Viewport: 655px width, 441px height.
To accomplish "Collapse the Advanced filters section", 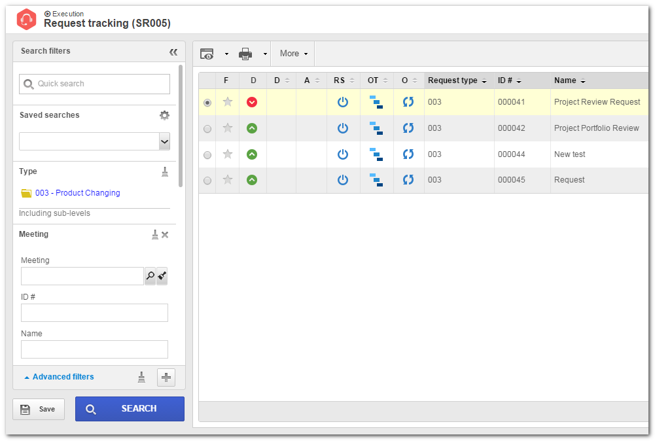I will point(59,377).
